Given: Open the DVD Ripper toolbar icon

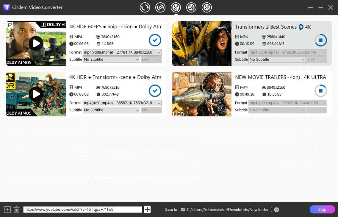Looking at the screenshot, I should pos(160,7).
